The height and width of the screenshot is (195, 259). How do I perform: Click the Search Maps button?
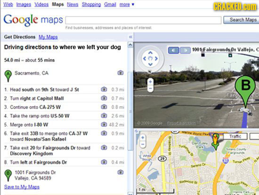click(242, 20)
